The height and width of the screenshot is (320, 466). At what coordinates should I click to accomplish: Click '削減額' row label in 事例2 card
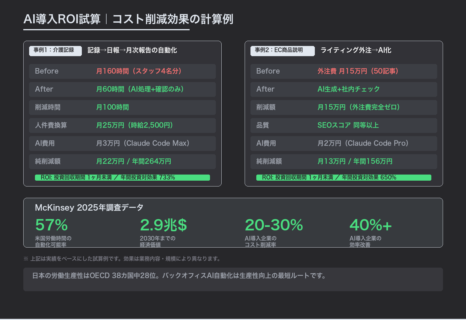point(266,107)
